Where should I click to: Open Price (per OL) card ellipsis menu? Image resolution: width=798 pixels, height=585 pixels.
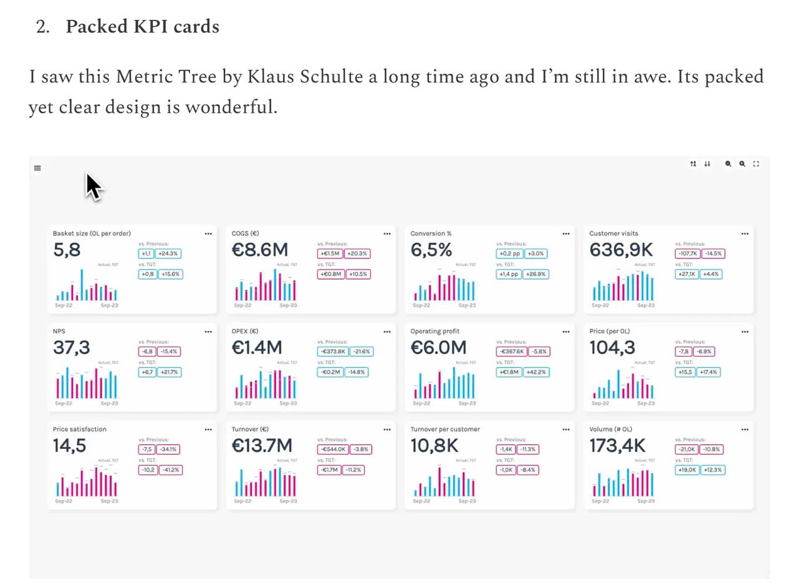(x=745, y=332)
